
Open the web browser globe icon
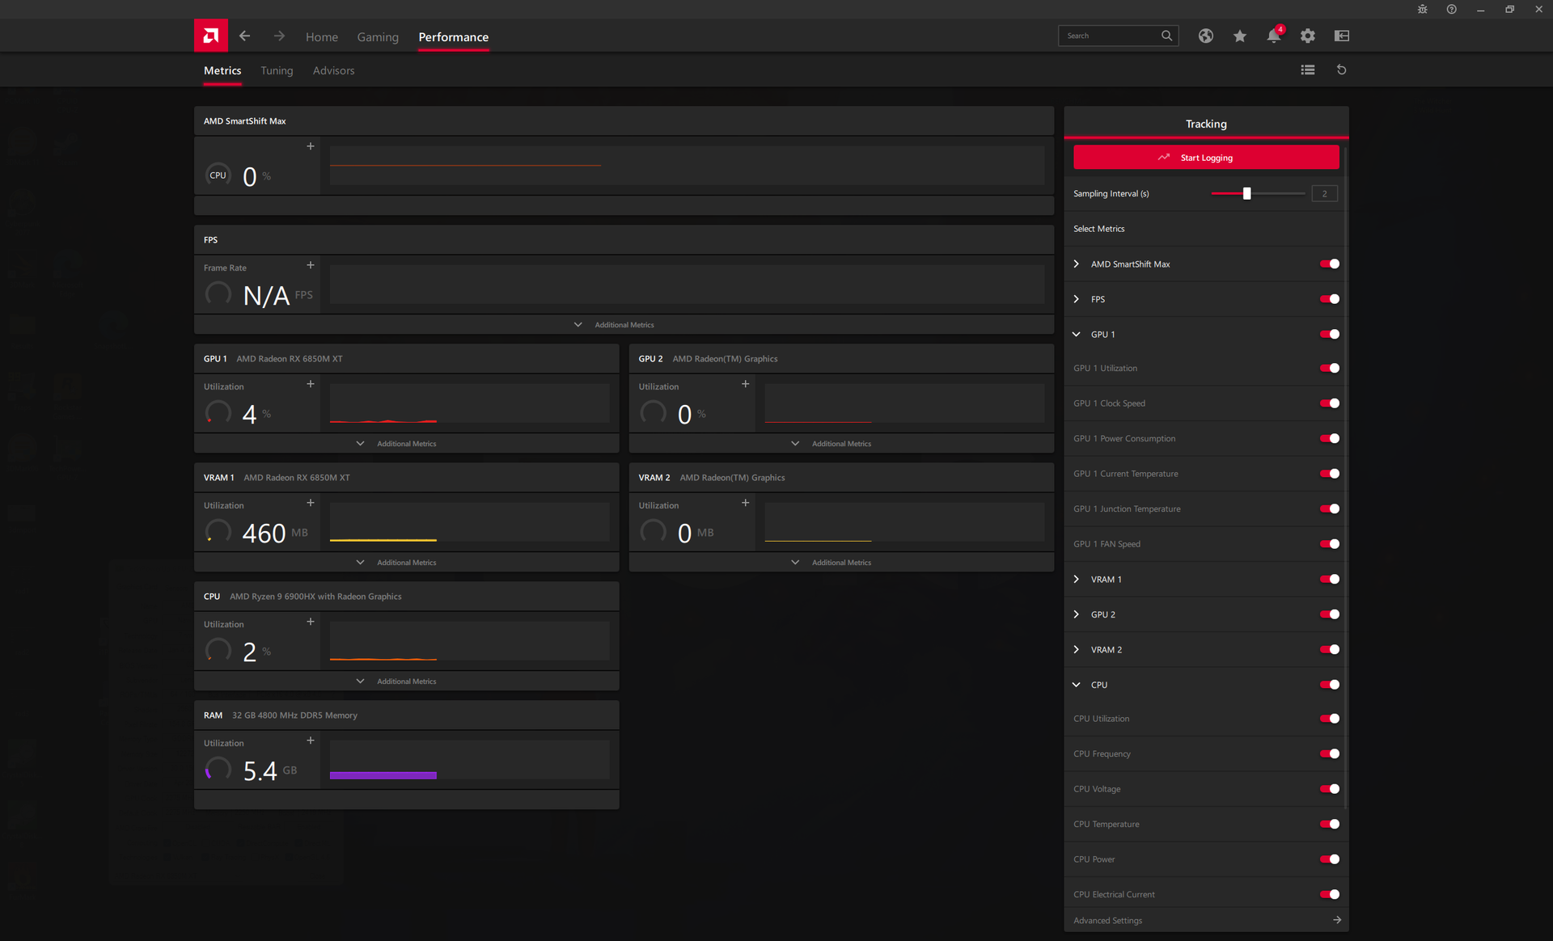pyautogui.click(x=1205, y=36)
